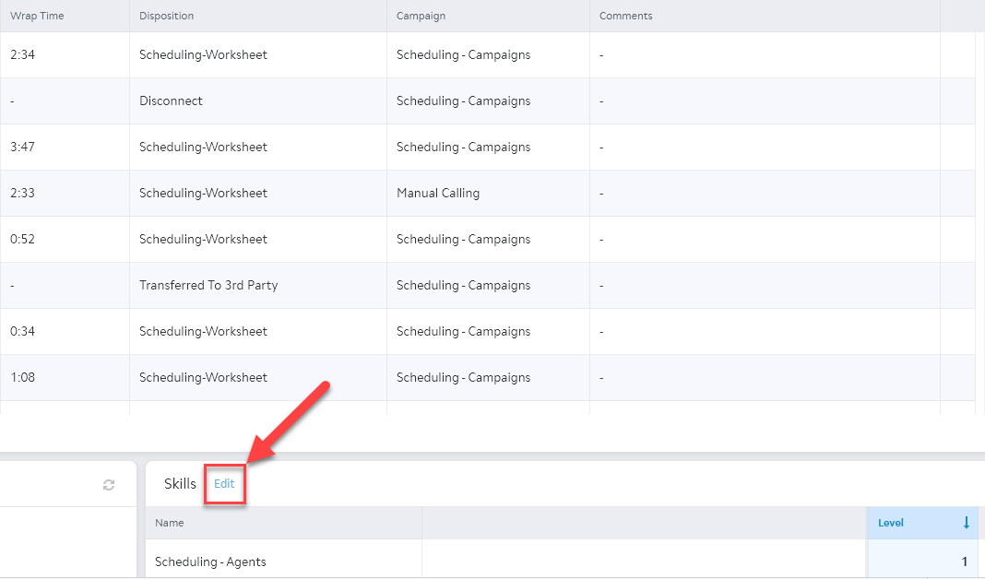This screenshot has width=985, height=579.
Task: Click the Level column sort arrow
Action: coord(966,523)
